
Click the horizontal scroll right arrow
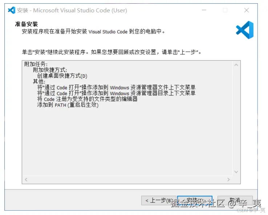(228, 179)
